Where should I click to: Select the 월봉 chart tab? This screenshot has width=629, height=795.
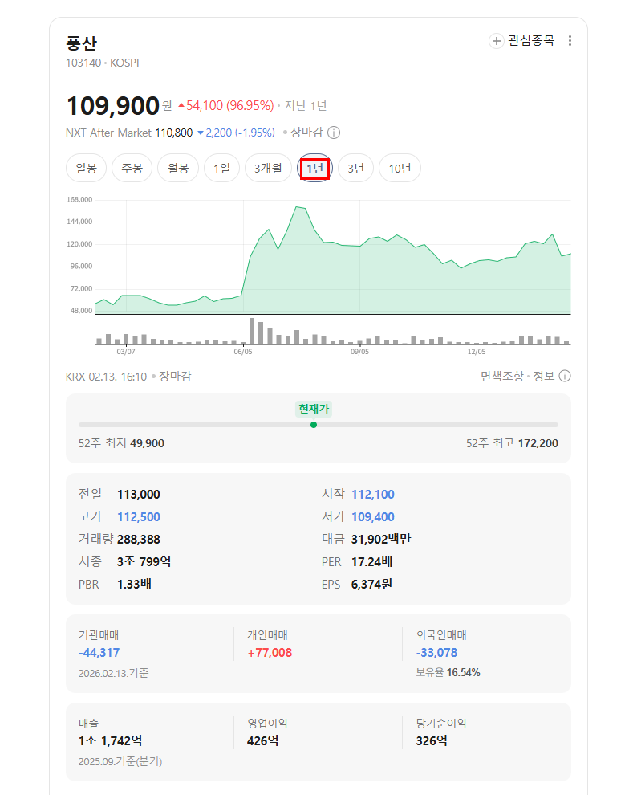[178, 169]
